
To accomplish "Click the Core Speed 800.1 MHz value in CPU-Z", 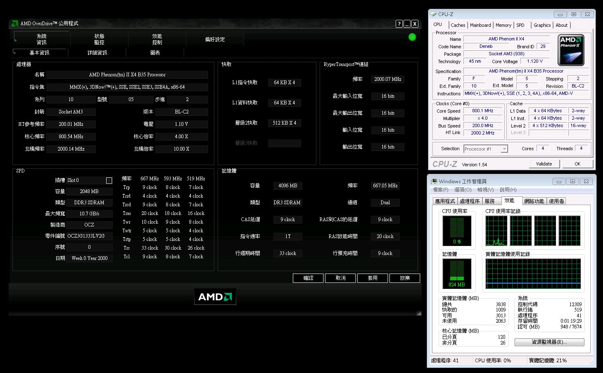I will (482, 111).
